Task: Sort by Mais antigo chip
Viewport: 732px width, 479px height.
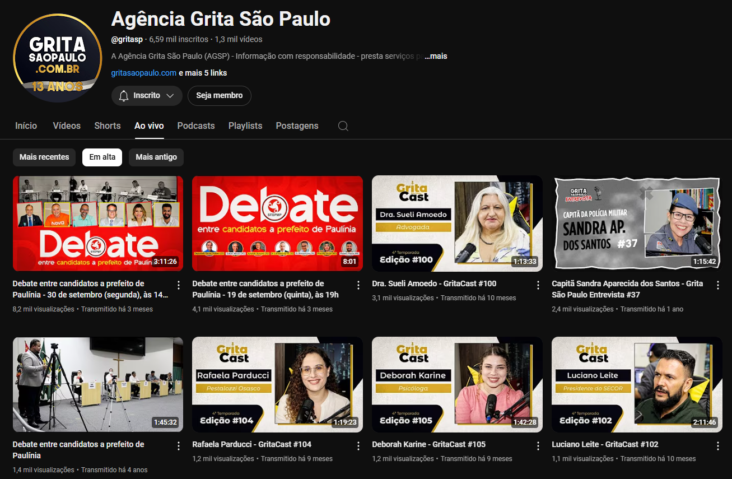Action: (x=156, y=157)
